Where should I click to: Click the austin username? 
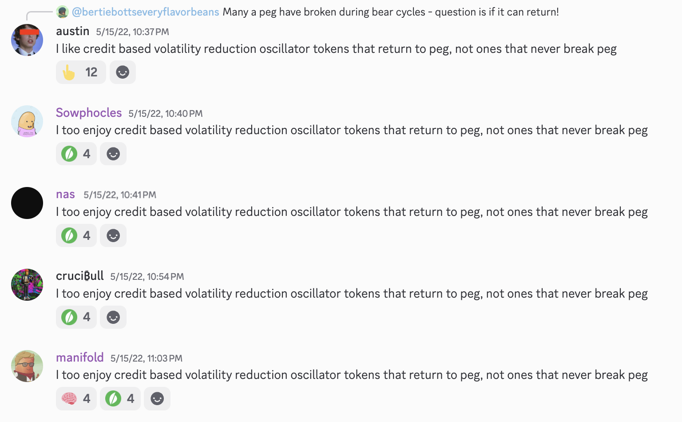click(x=73, y=31)
